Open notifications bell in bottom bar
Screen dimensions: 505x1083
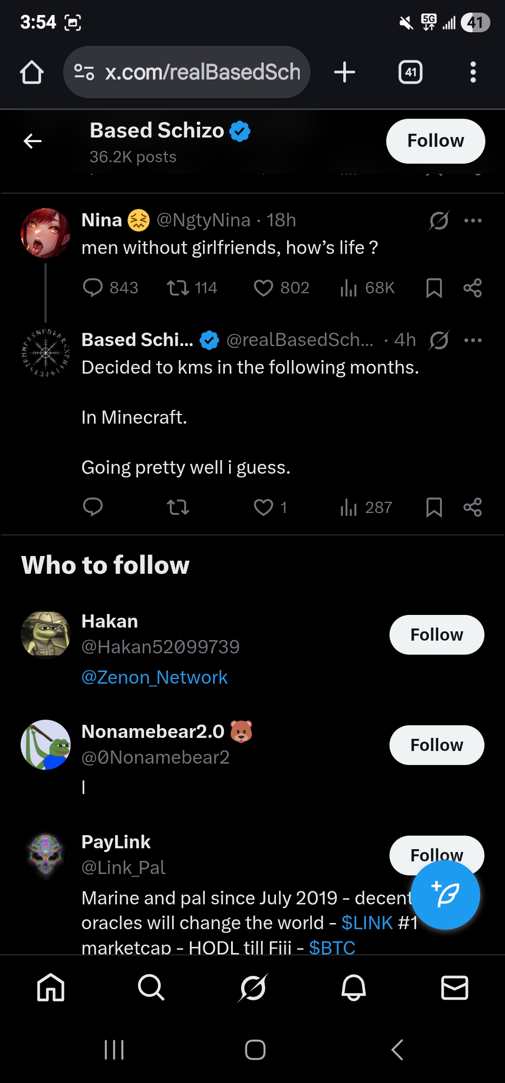353,988
